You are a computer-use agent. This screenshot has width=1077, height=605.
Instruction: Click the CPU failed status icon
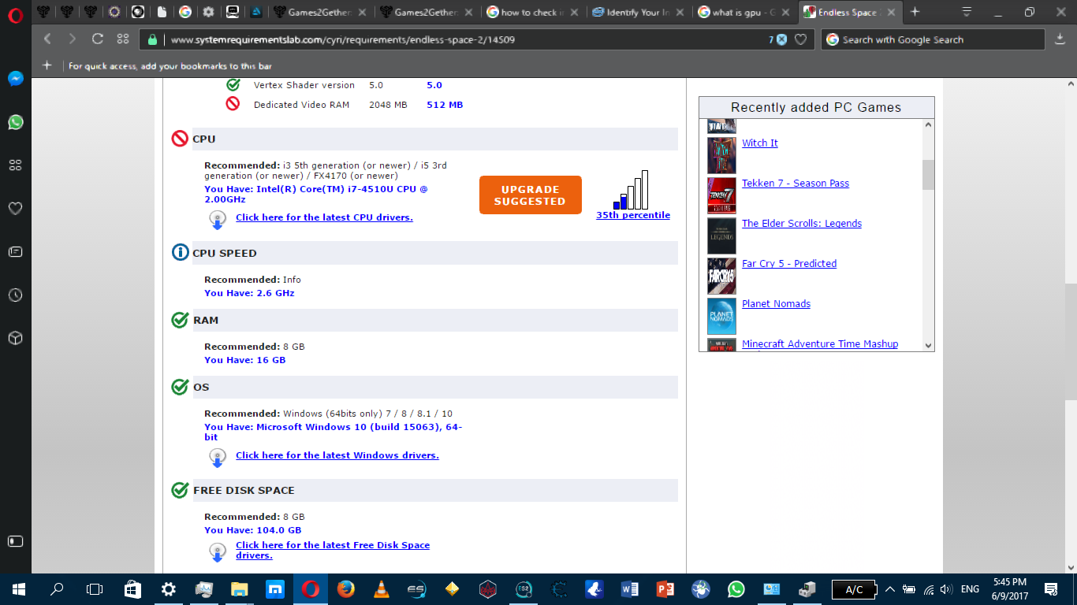pos(180,139)
